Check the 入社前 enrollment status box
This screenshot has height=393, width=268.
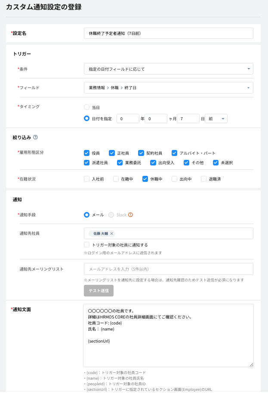pos(86,179)
